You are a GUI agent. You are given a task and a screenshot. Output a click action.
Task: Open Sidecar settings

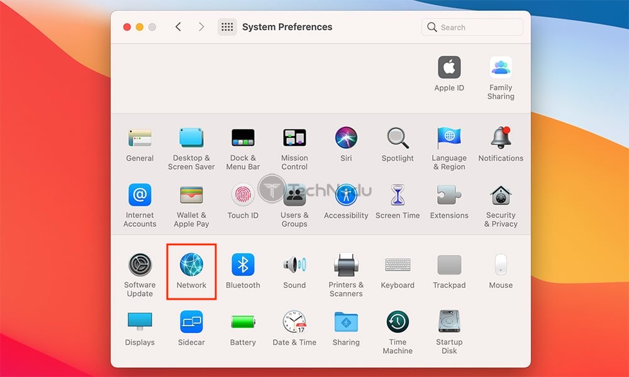click(191, 321)
